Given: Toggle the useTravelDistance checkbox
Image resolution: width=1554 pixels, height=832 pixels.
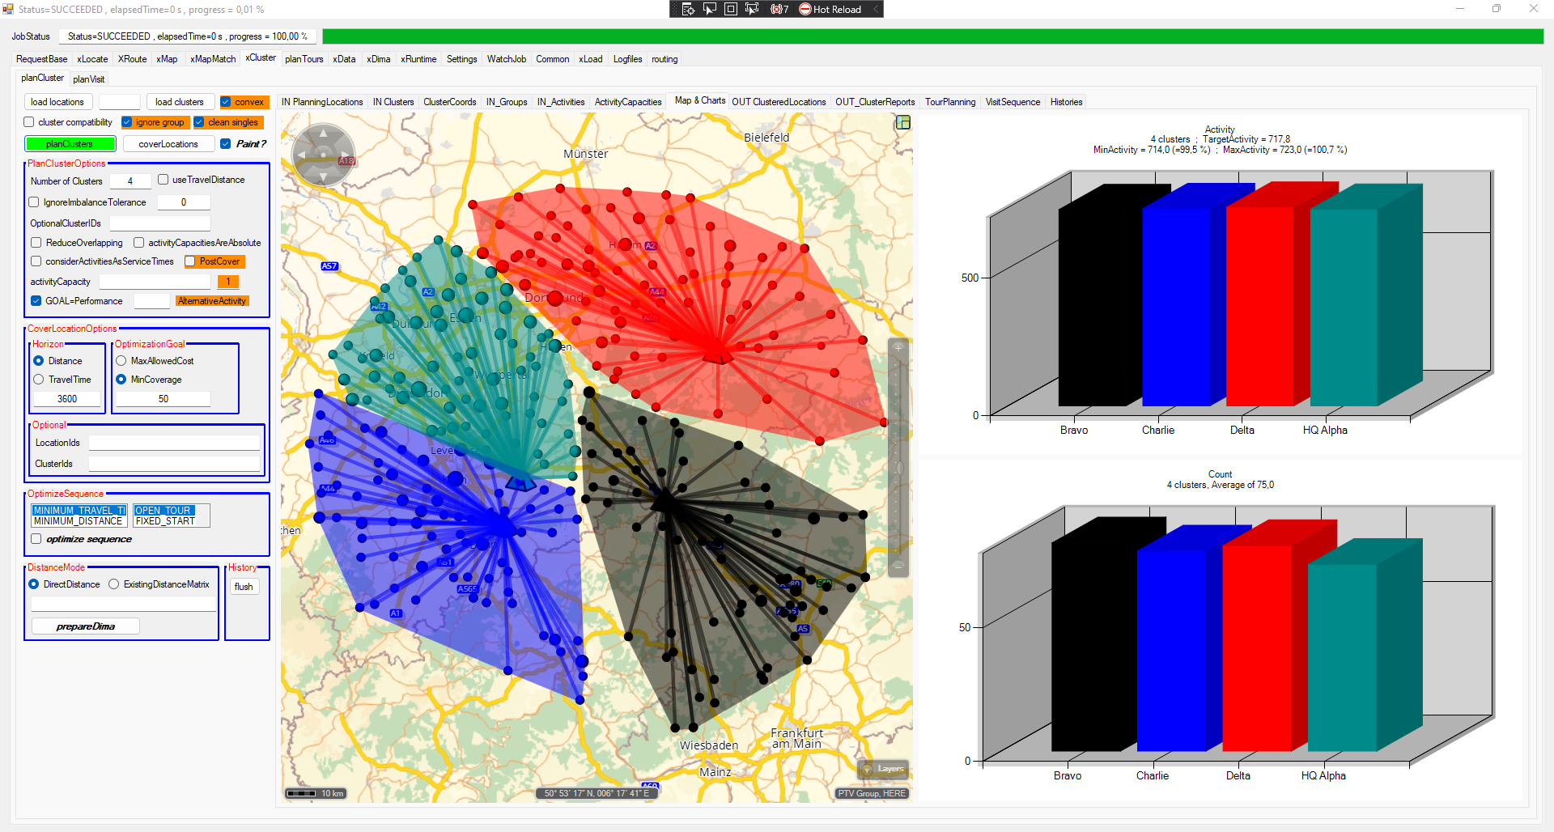Looking at the screenshot, I should pyautogui.click(x=163, y=180).
